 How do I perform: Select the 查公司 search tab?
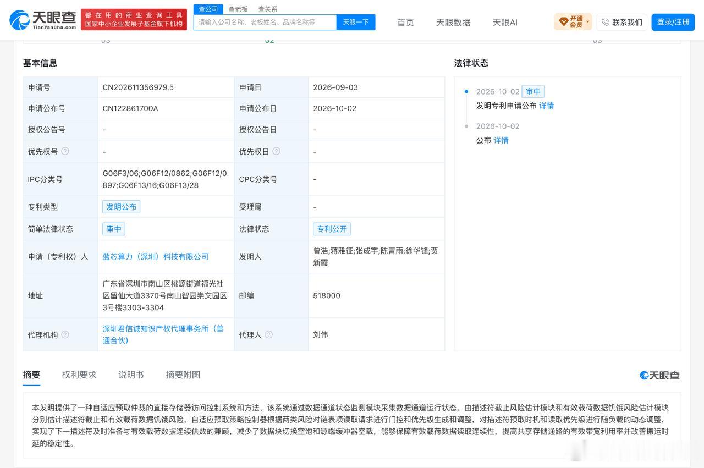(208, 9)
